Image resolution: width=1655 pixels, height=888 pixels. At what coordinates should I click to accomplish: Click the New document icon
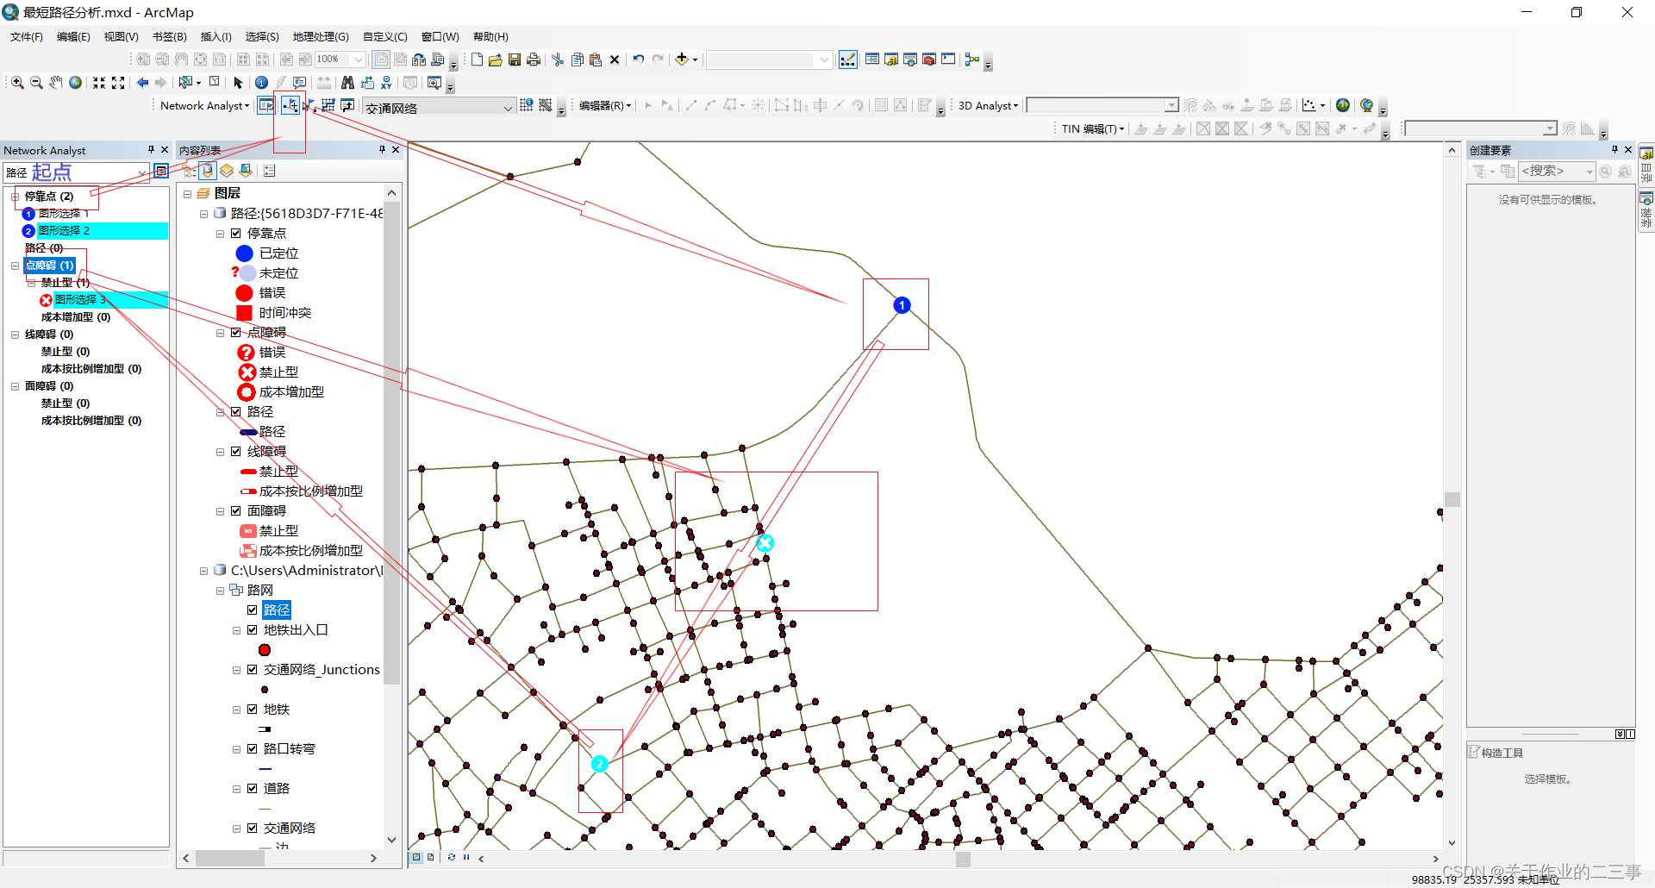[x=477, y=59]
